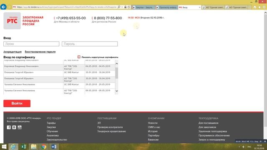The width and height of the screenshot is (267, 150).
Task: Switch to the 'Закупки' browser tab
Action: pyautogui.click(x=144, y=7)
